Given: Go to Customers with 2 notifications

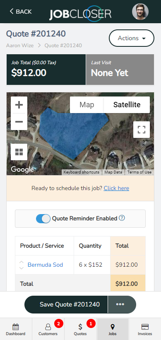Looking at the screenshot, I should coord(48,329).
